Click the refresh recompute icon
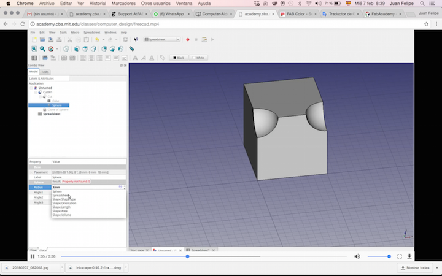 point(125,39)
